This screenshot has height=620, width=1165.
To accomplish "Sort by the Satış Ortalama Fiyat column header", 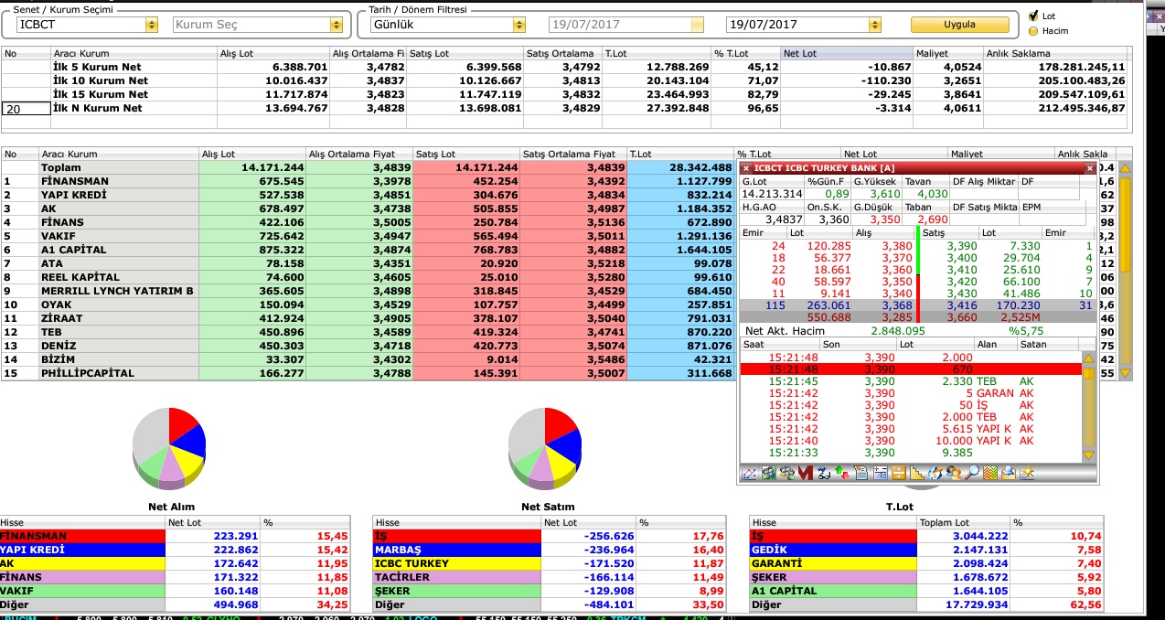I will click(573, 154).
